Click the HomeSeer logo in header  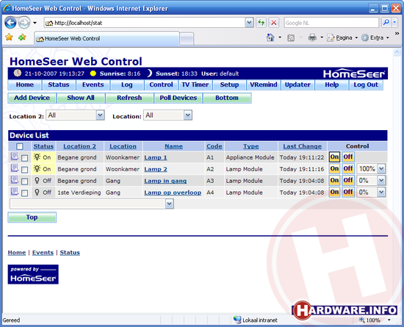(x=354, y=74)
